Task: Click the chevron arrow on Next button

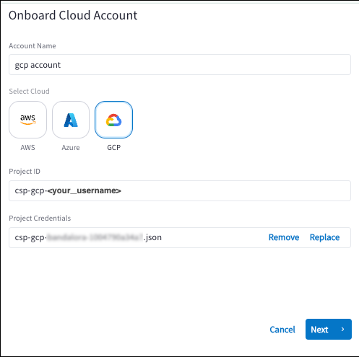Action: (342, 329)
